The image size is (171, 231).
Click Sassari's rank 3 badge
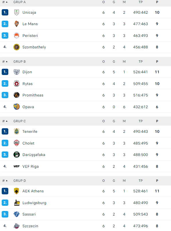click(x=5, y=214)
